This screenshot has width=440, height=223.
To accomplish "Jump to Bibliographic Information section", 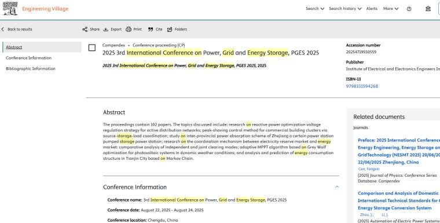I will (x=31, y=68).
